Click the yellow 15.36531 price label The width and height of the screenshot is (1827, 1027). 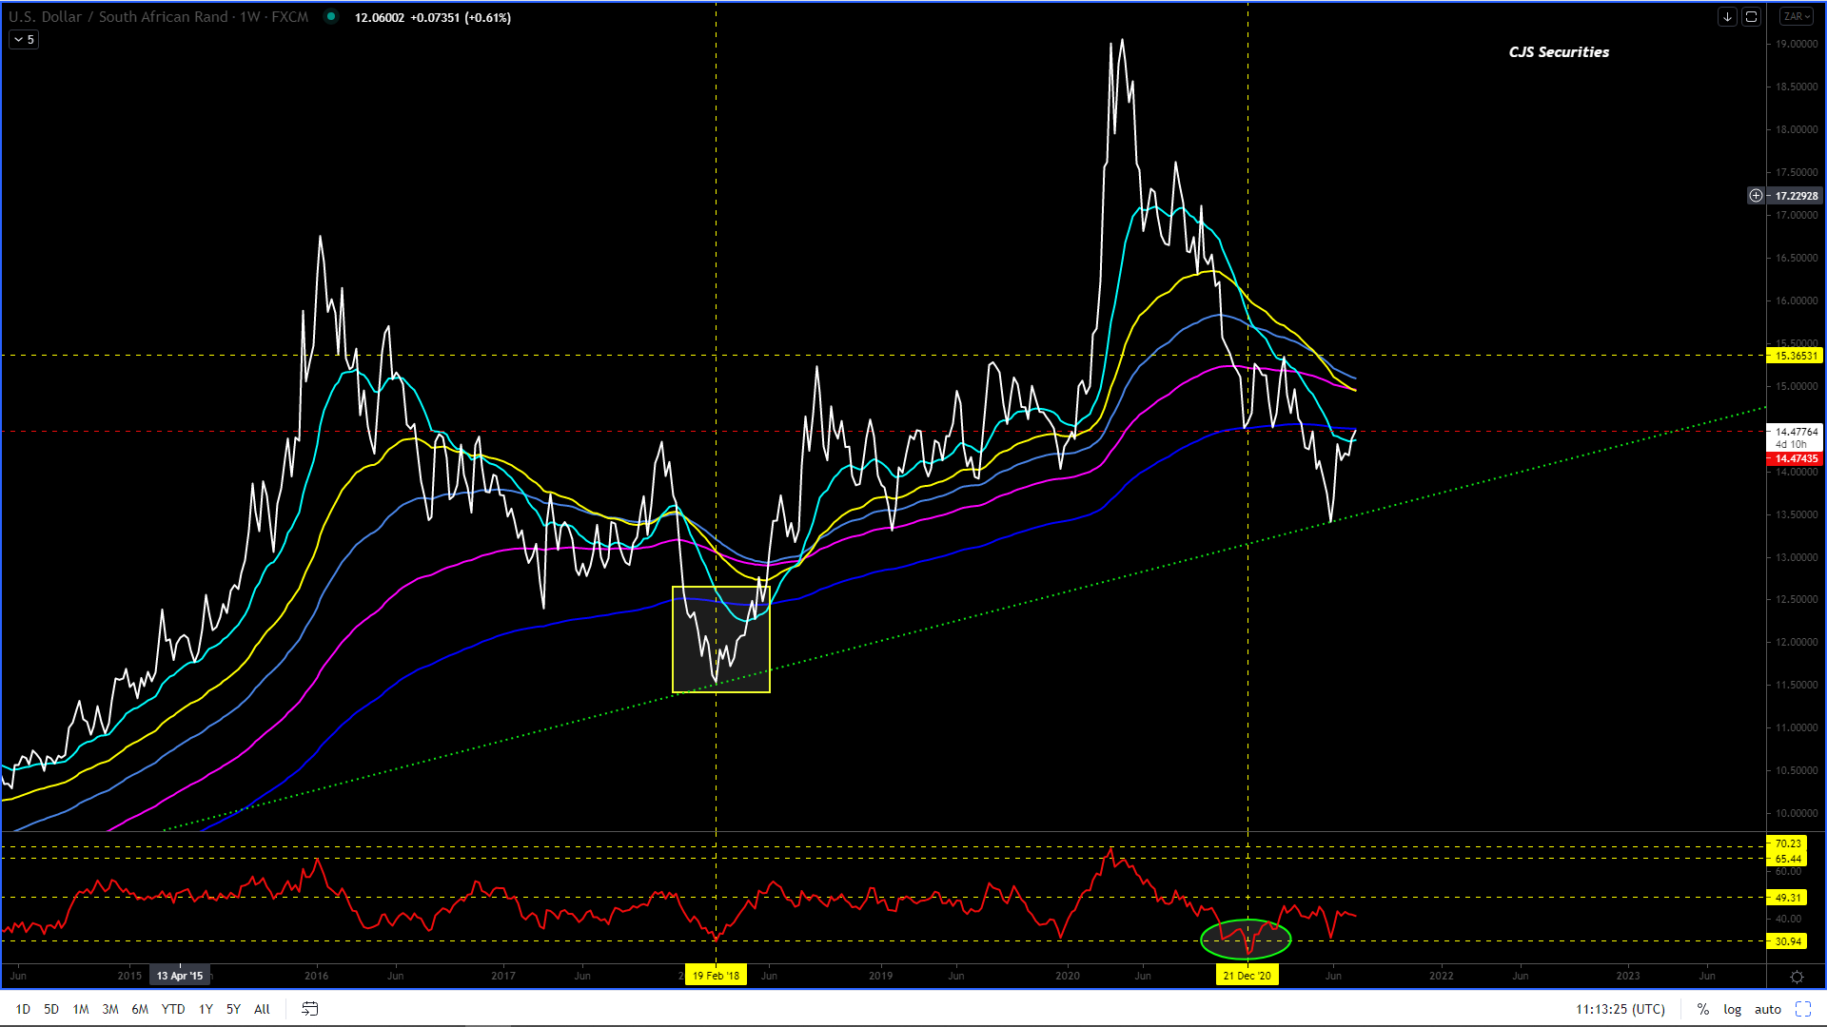(1795, 356)
